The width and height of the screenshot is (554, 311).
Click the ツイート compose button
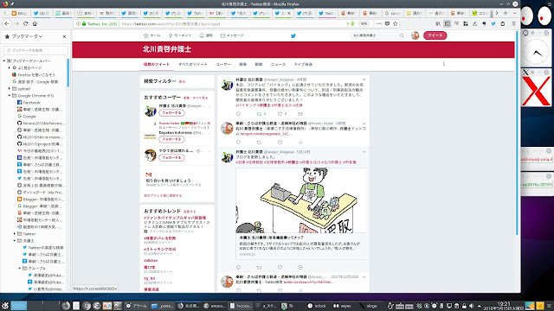pos(435,35)
